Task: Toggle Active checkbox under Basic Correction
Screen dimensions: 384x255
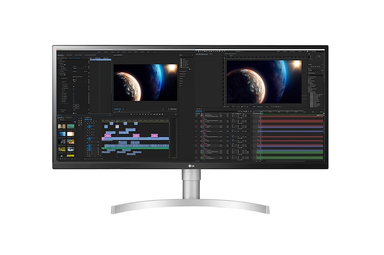Action: (x=74, y=80)
